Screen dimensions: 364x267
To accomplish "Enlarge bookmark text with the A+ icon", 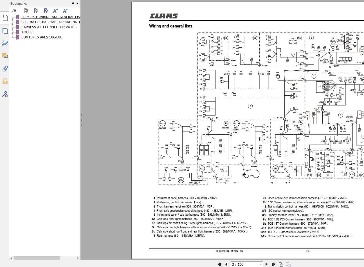I will coord(55,10).
